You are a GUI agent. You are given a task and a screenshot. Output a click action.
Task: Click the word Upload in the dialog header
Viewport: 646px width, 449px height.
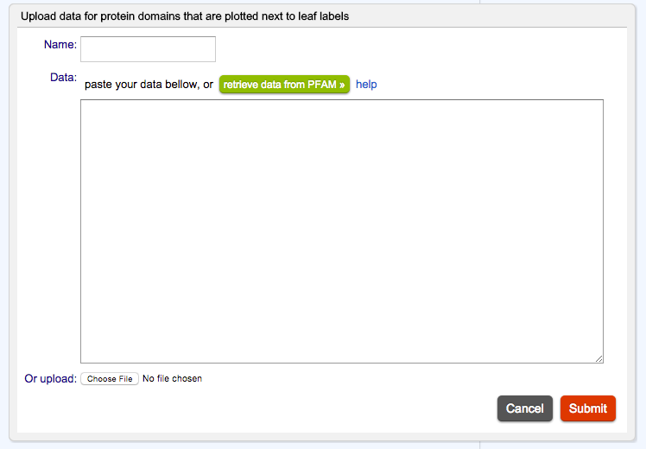point(37,16)
